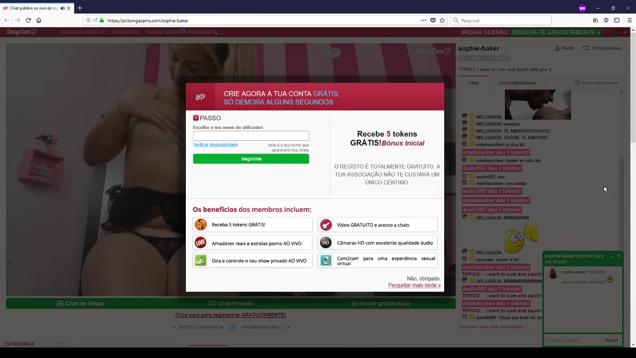Show site security info padlock
Image resolution: width=636 pixels, height=358 pixels.
click(x=101, y=20)
